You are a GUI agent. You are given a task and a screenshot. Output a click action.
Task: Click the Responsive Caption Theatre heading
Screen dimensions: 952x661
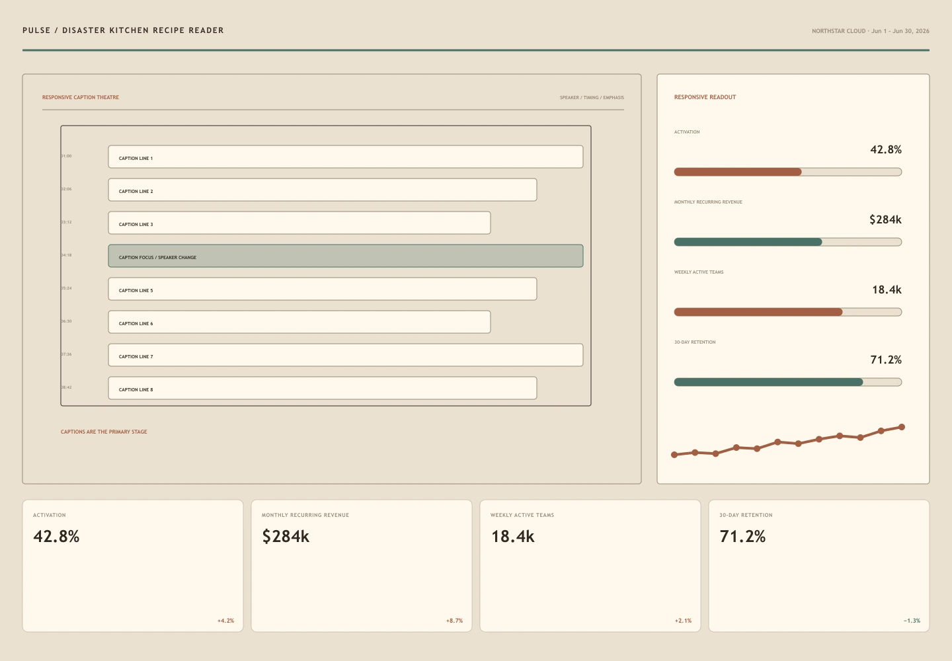tap(81, 97)
